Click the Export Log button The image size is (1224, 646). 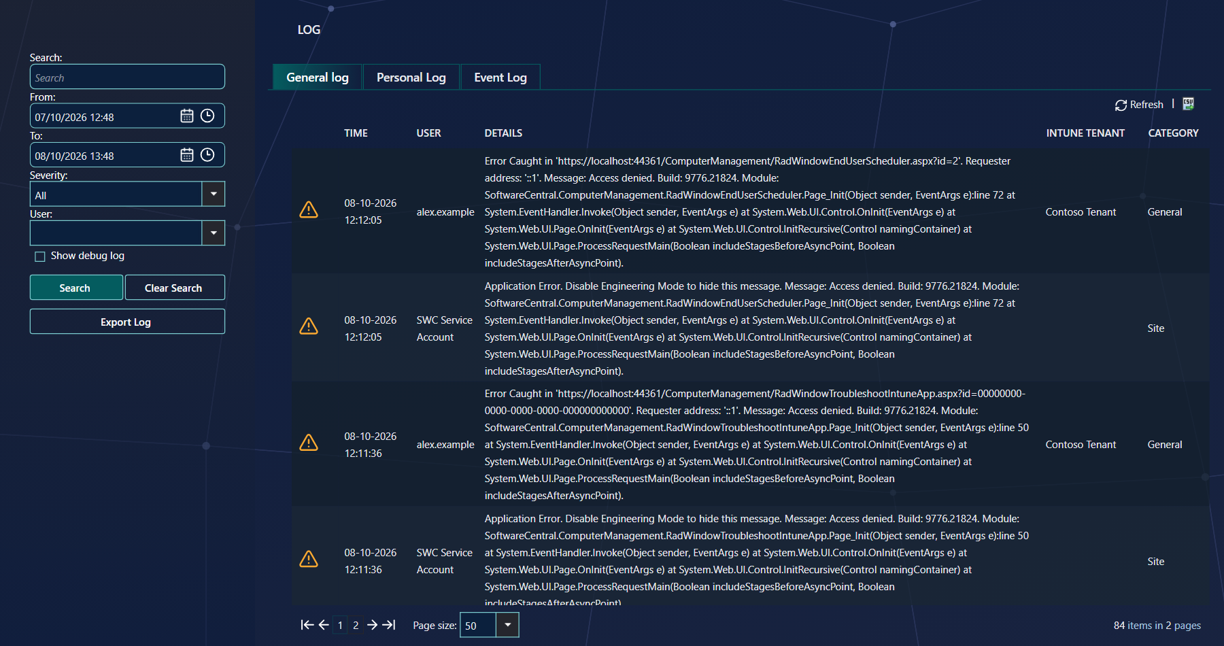[x=127, y=322]
